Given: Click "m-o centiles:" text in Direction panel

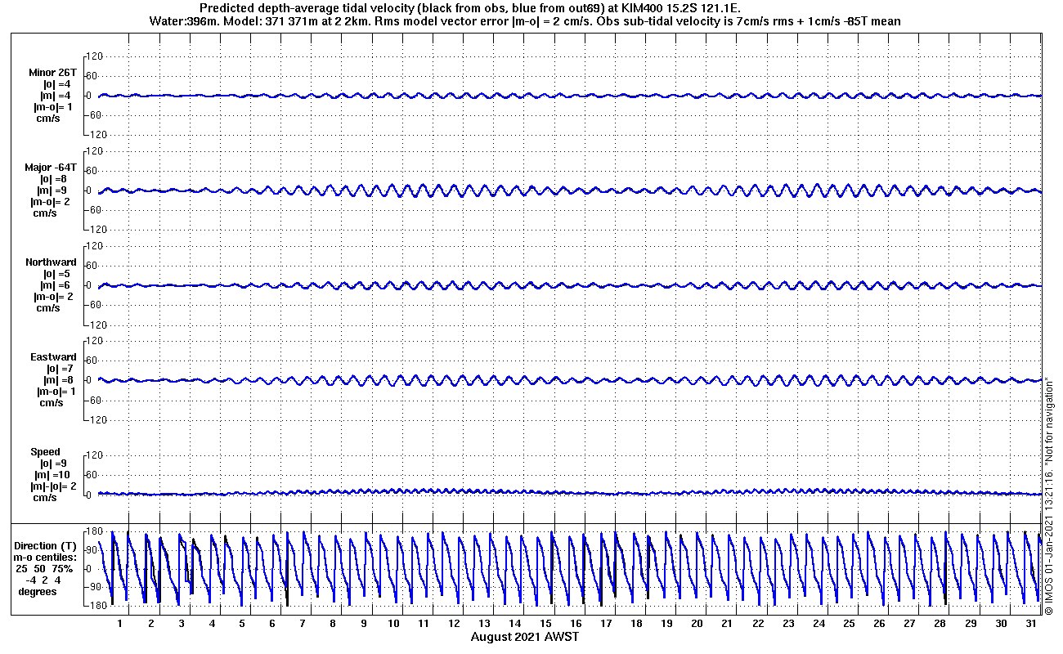Looking at the screenshot, I should click(43, 557).
